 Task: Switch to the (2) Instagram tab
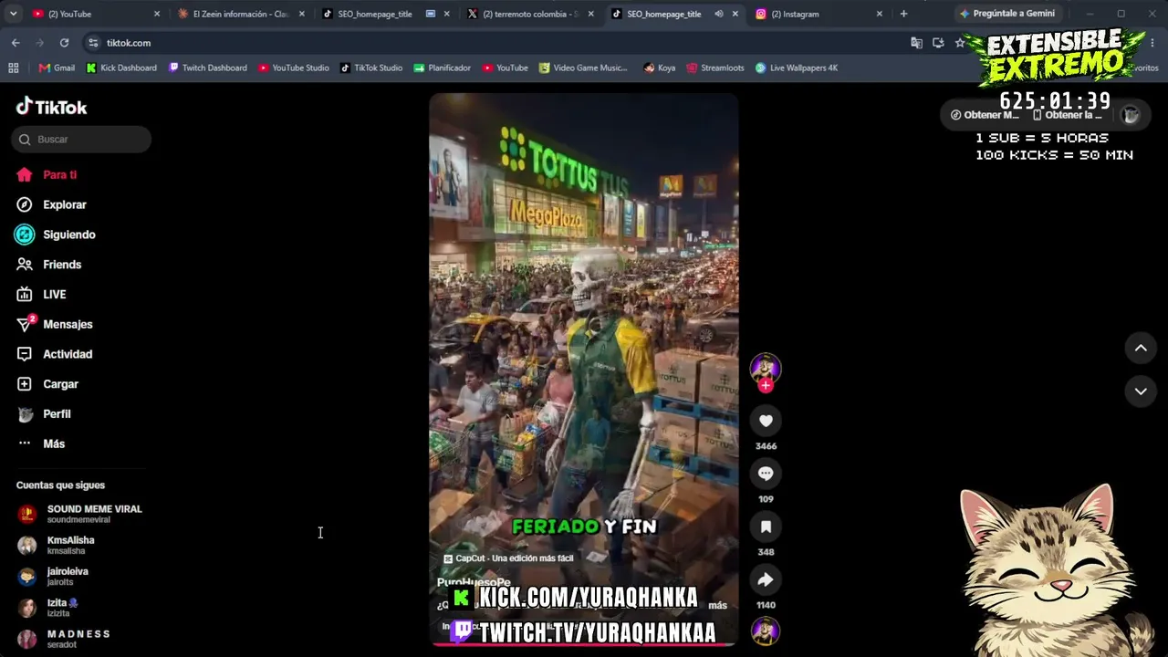tap(819, 14)
